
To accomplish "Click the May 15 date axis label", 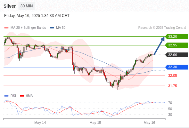I will click(95, 123).
